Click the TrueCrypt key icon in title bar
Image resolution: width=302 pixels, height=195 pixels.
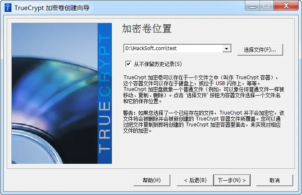8,8
